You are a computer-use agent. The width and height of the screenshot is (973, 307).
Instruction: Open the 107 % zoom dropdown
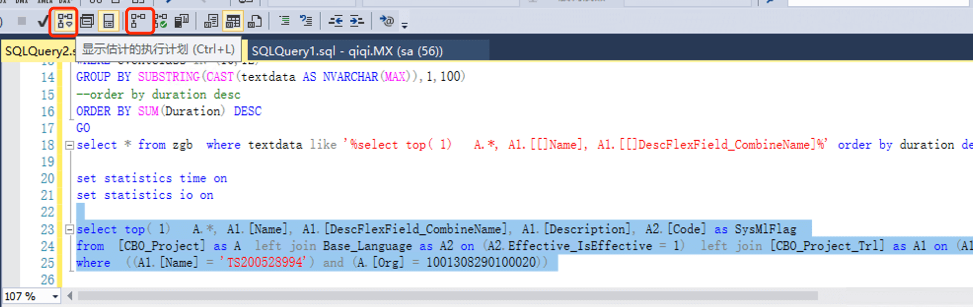(x=55, y=296)
